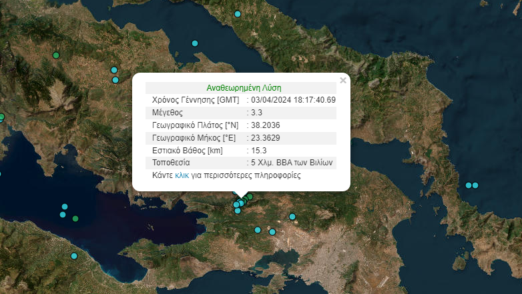This screenshot has width=522, height=294.
Task: Click the 'Αναθεωρημένη Λύση' popup header
Action: pyautogui.click(x=244, y=88)
